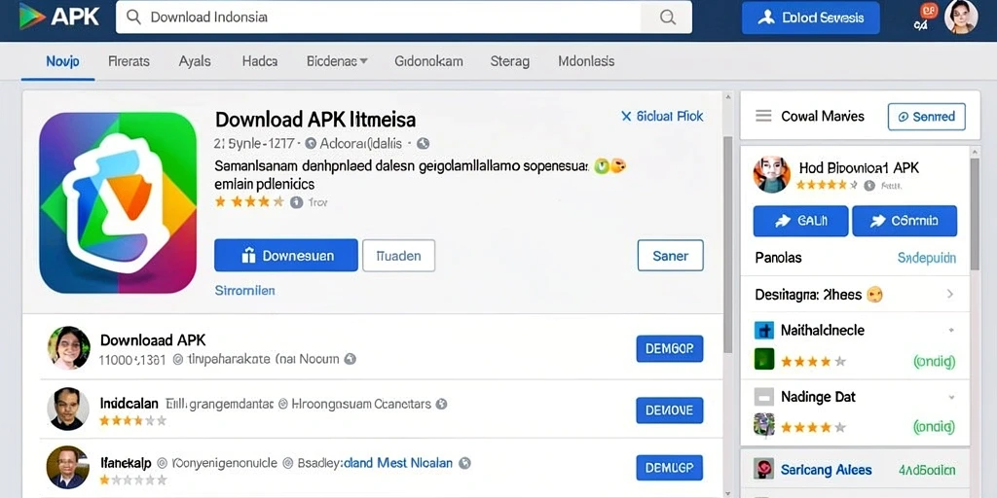This screenshot has height=498, width=997.
Task: Click the 4AdGodien link
Action: (x=927, y=471)
